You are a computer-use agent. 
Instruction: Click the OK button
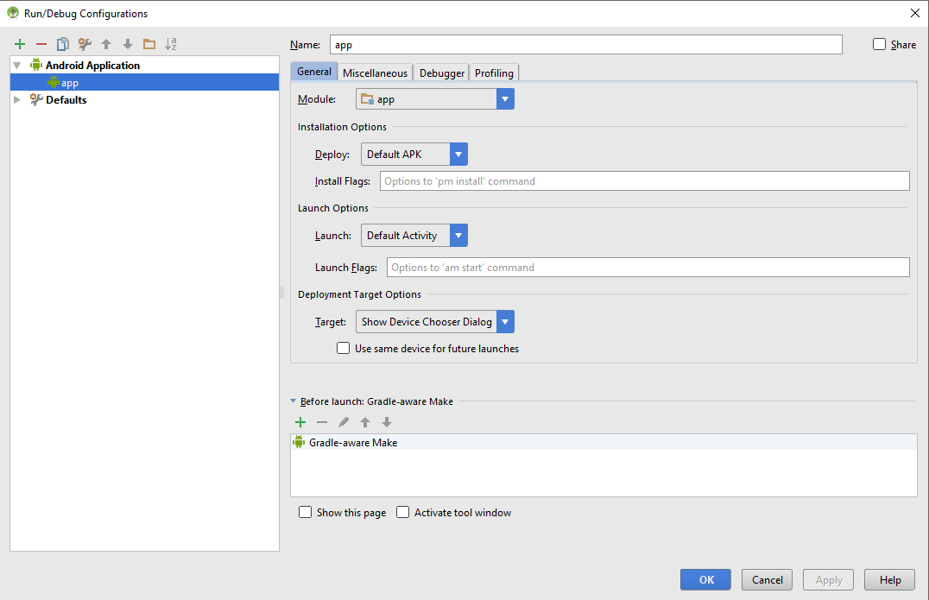(705, 579)
